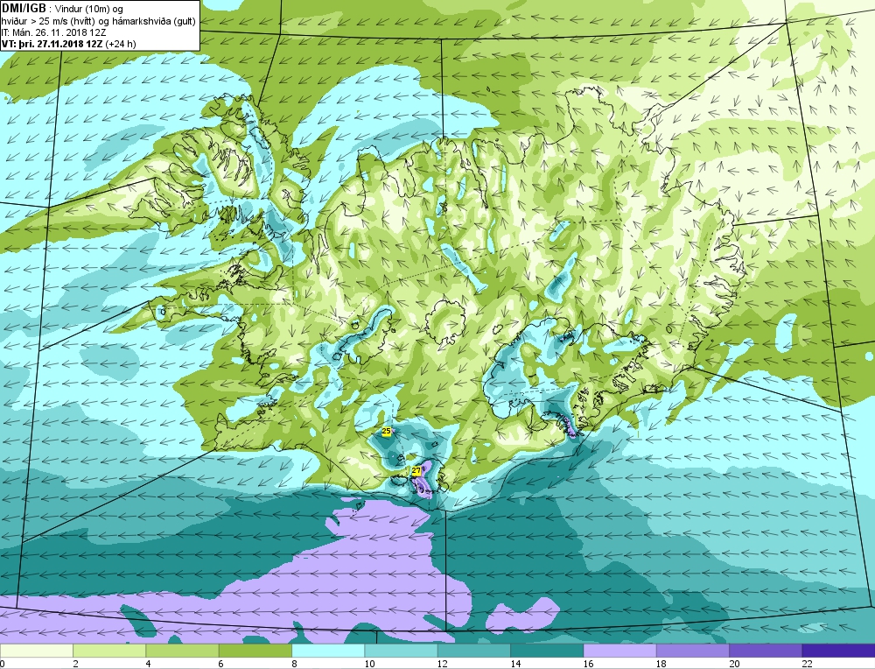The height and width of the screenshot is (669, 875).
Task: Click the 10–12 m/s turquoise swatch
Action: 402,651
